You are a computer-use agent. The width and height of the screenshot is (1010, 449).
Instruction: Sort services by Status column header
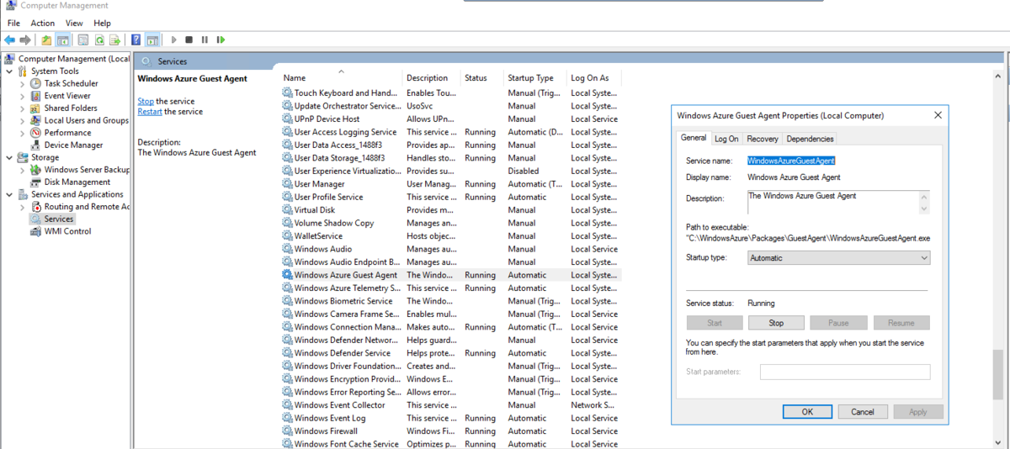pos(482,77)
